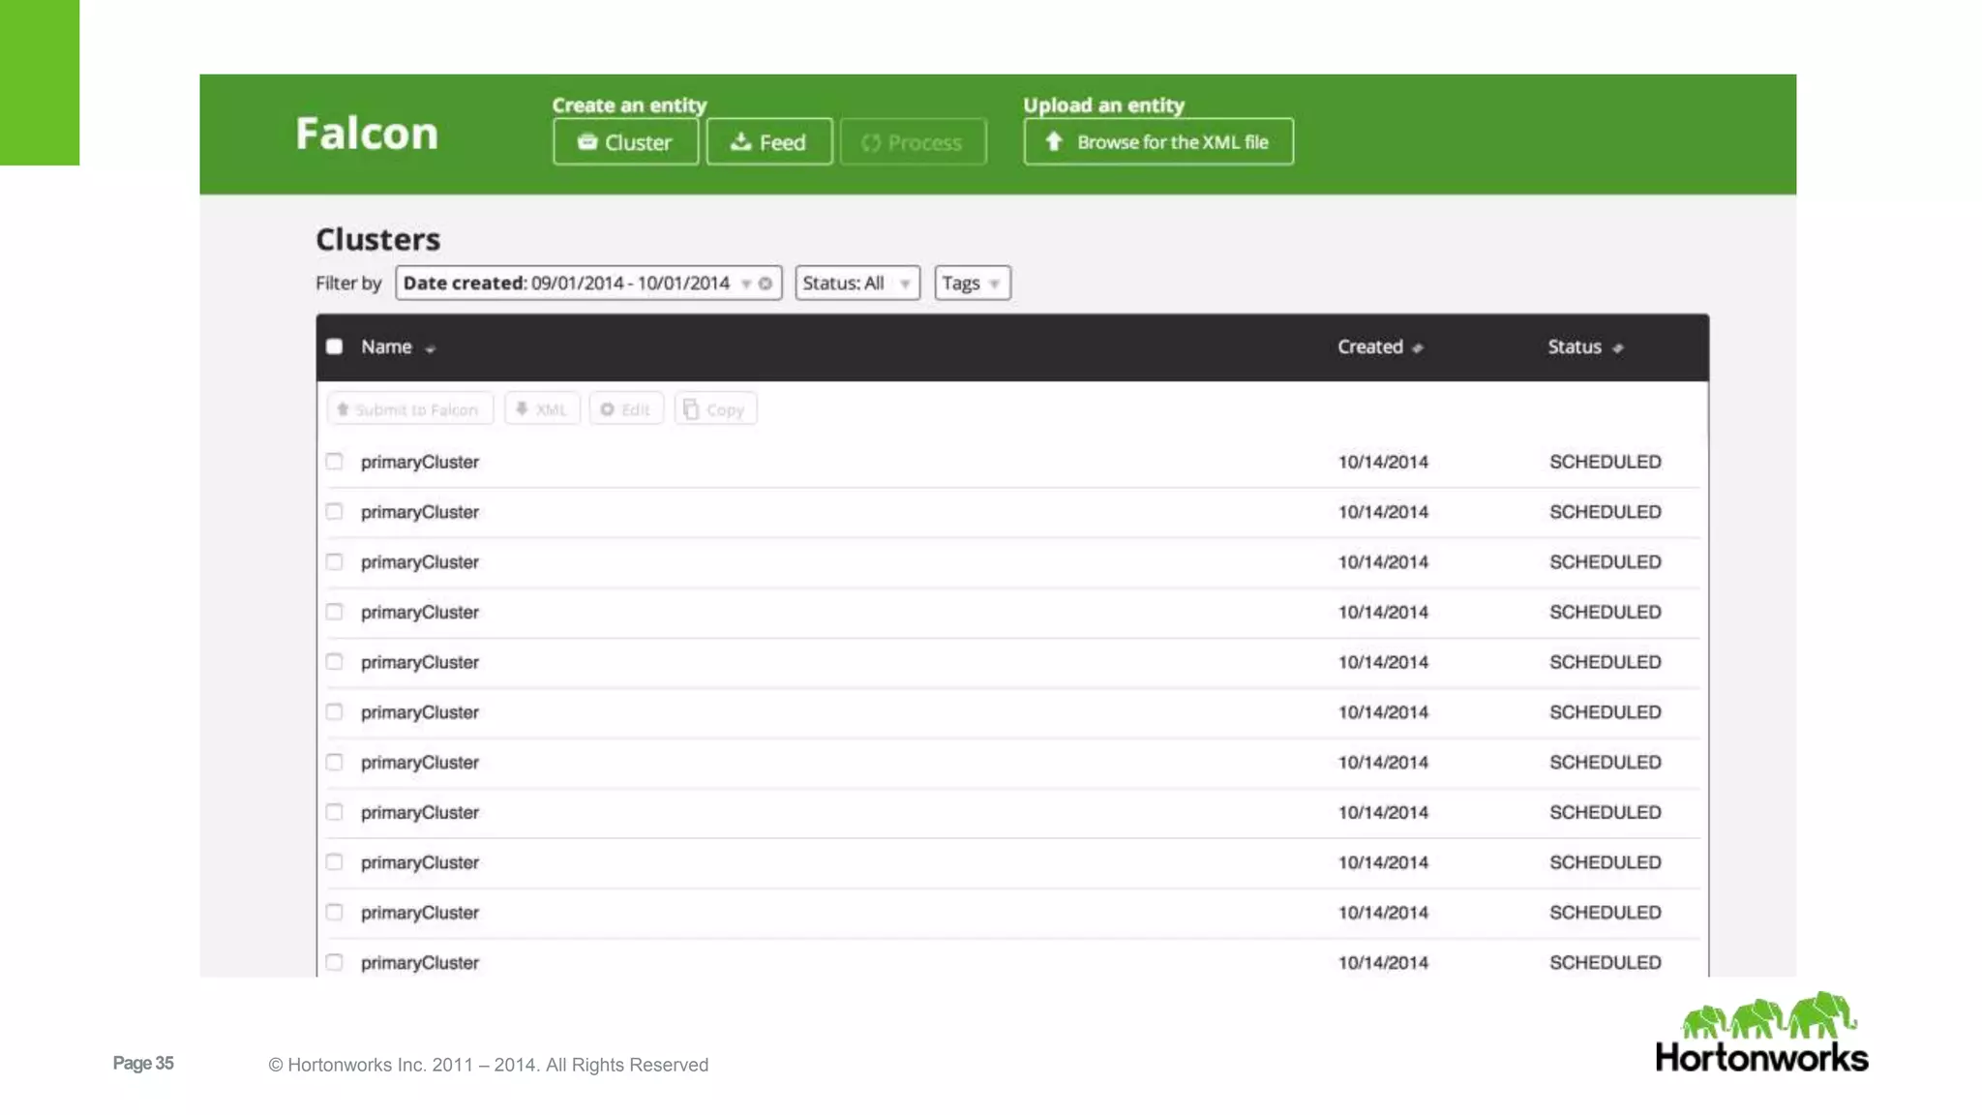This screenshot has width=1982, height=1115.
Task: Browse for the XML file to upload
Action: tap(1158, 142)
